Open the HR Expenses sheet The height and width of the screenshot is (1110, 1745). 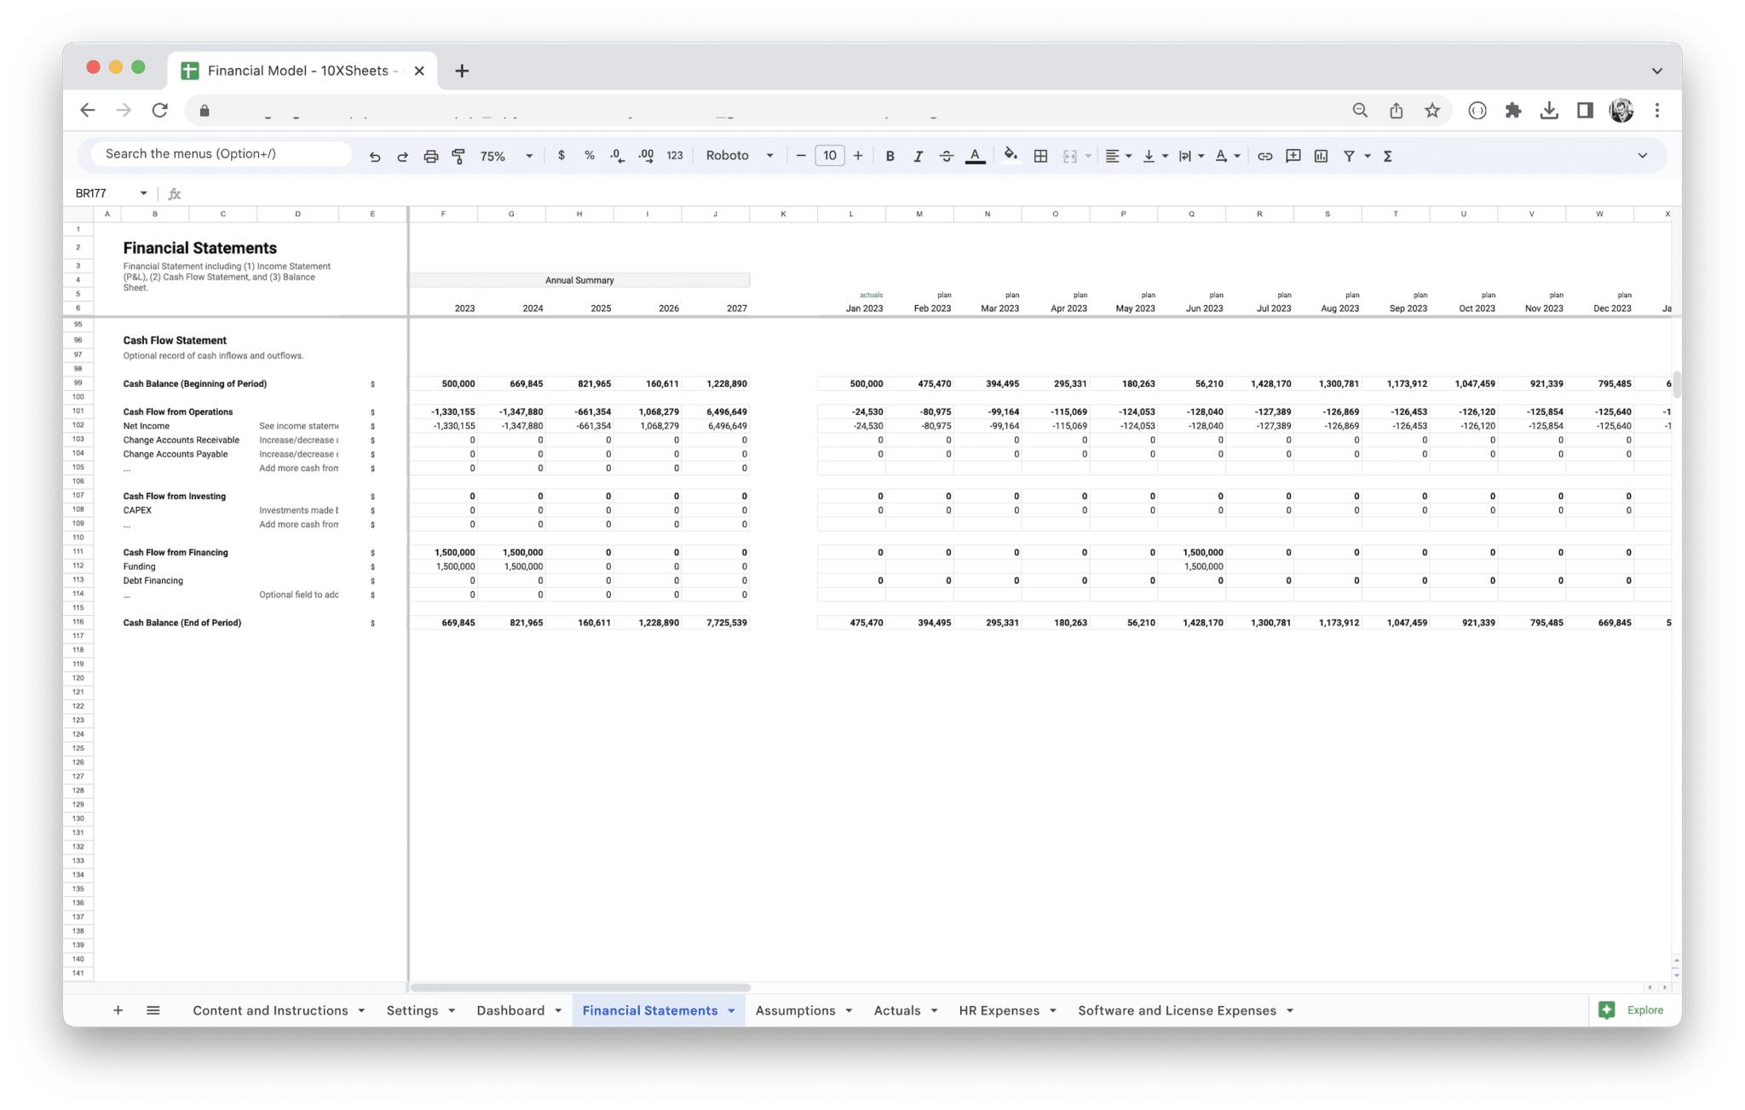click(999, 1009)
